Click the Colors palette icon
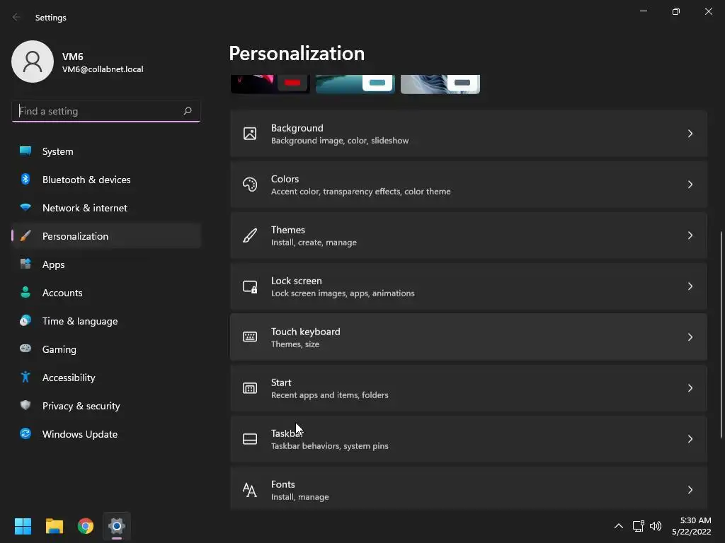Image resolution: width=725 pixels, height=543 pixels. point(250,185)
